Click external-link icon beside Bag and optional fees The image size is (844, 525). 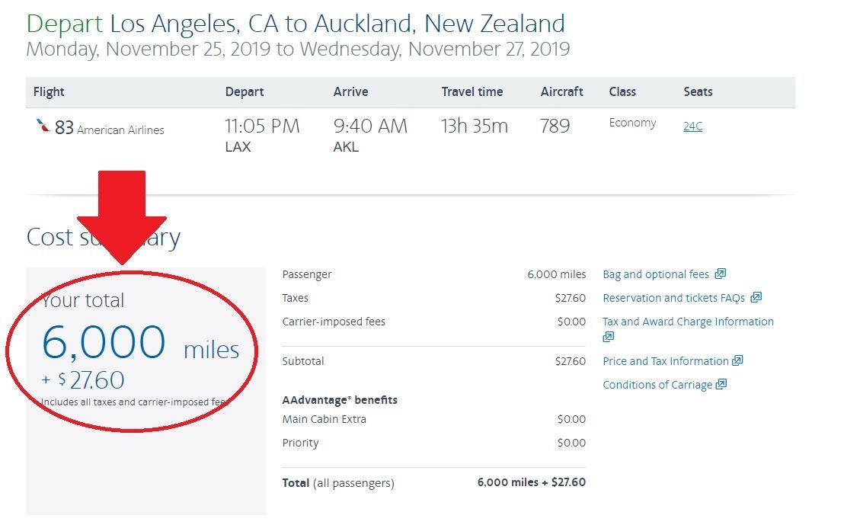[720, 274]
